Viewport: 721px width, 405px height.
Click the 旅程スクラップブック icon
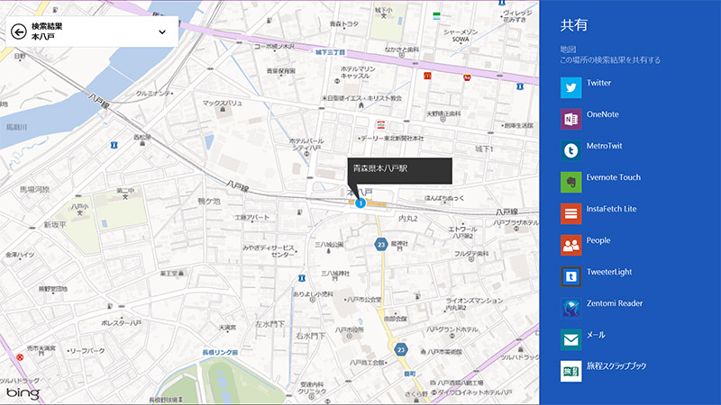click(x=571, y=371)
